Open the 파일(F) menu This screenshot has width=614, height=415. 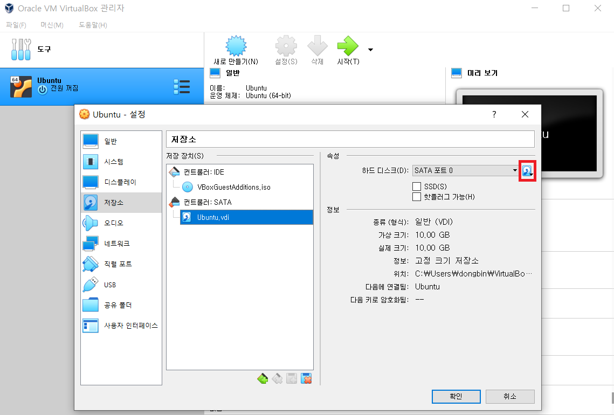16,25
